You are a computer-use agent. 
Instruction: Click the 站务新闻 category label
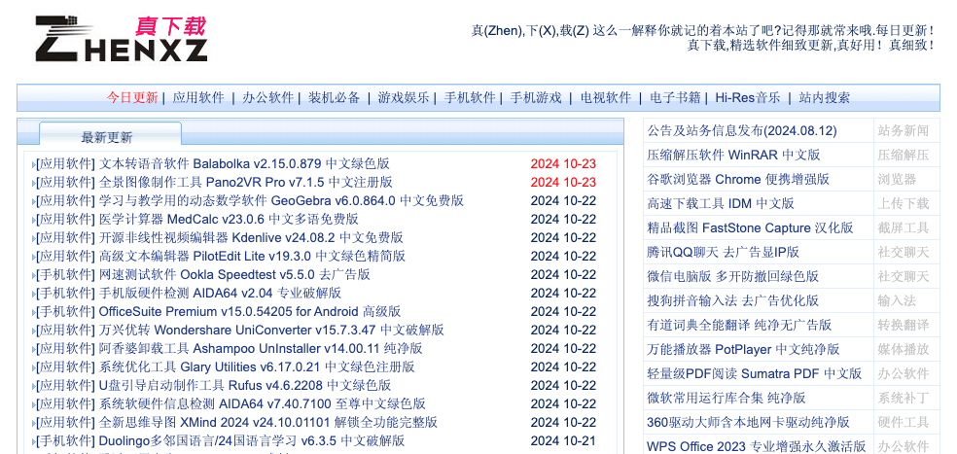pos(904,130)
